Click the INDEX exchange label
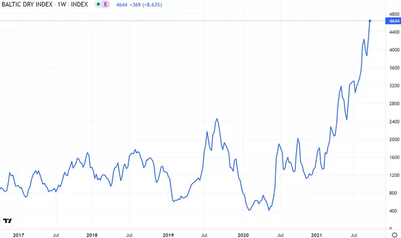The height and width of the screenshot is (238, 401). pyautogui.click(x=79, y=4)
